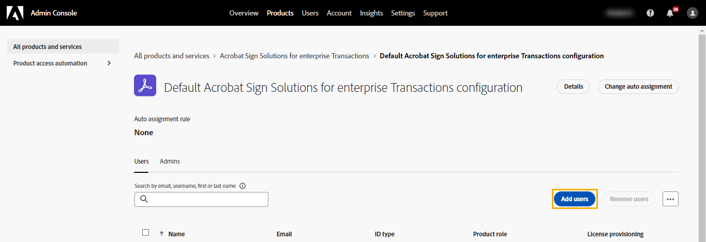Click the Change auto assignment button
This screenshot has width=706, height=242.
pyautogui.click(x=638, y=87)
